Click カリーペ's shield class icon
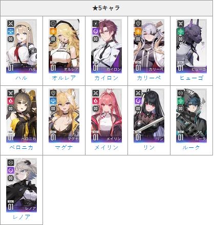 [x=138, y=24]
